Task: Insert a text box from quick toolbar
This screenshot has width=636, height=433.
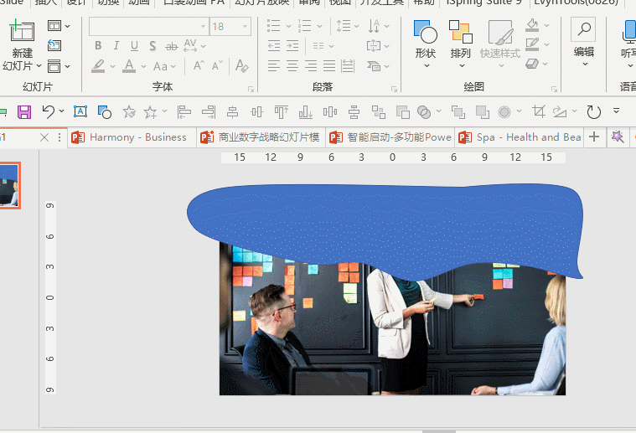Action: tap(80, 111)
